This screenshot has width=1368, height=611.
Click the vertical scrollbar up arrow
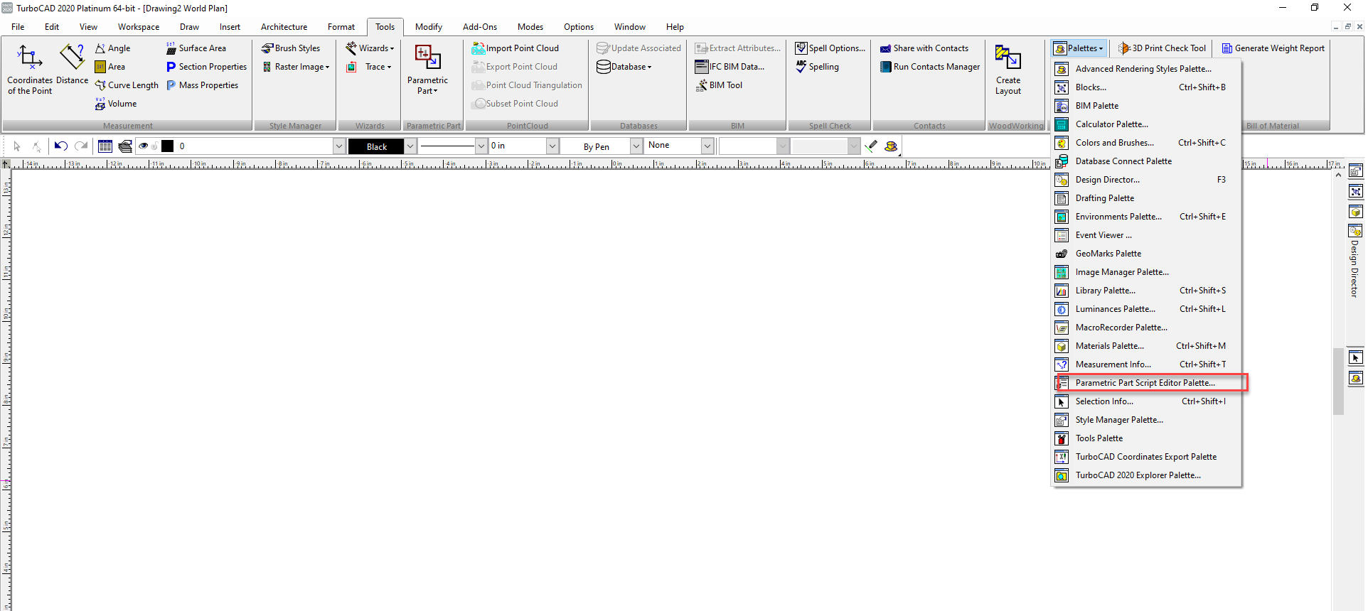(x=1338, y=175)
